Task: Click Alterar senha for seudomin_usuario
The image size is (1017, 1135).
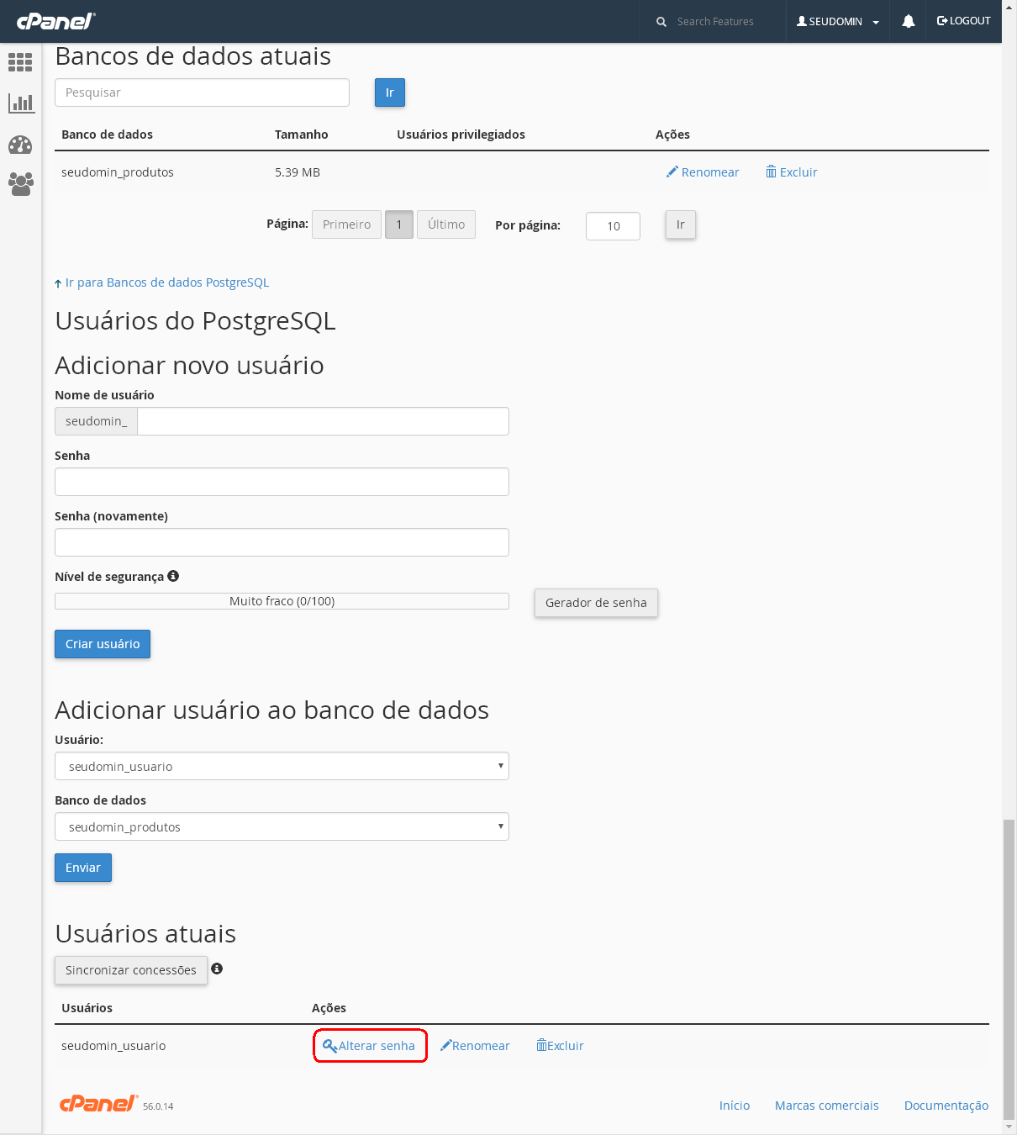Action: pos(370,1046)
